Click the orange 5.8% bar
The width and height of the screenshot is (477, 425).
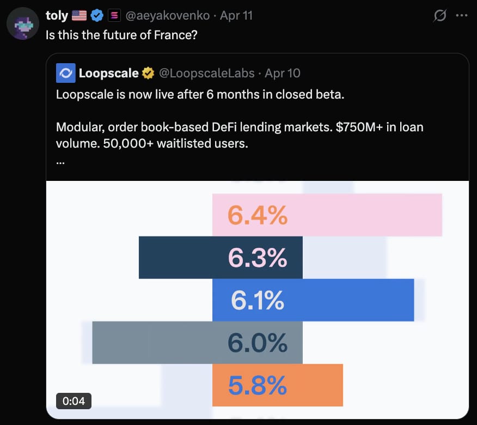pyautogui.click(x=278, y=385)
